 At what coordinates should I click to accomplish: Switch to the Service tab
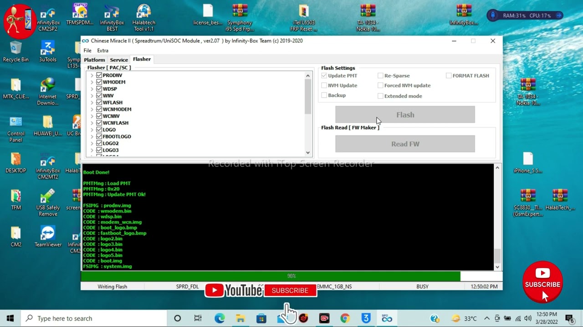pyautogui.click(x=119, y=60)
